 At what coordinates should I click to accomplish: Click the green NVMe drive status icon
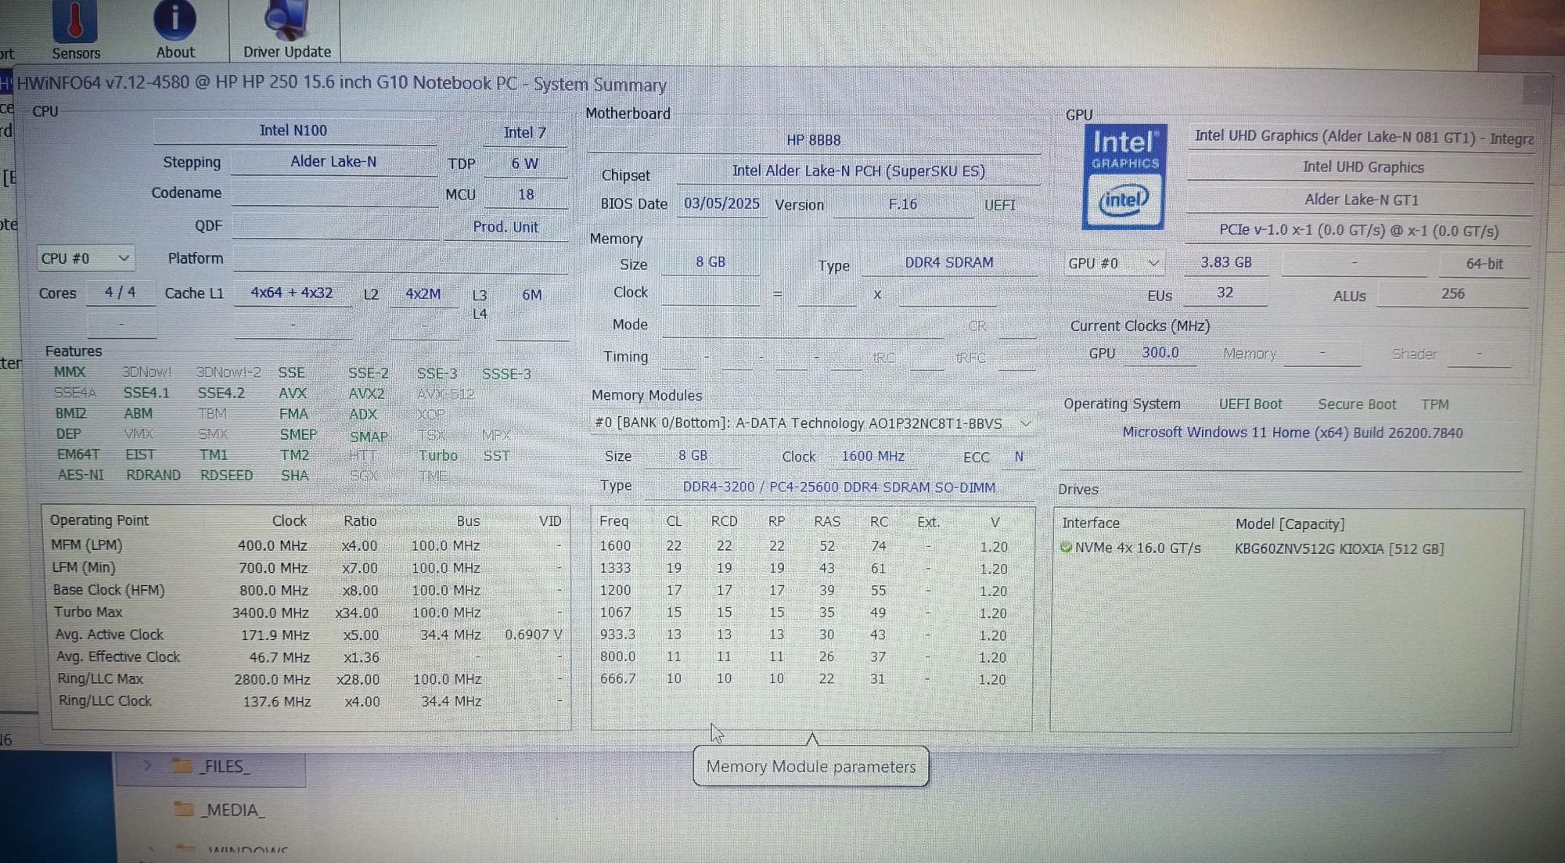[1065, 548]
